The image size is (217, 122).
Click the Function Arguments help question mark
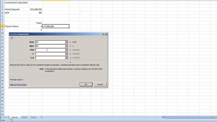point(103,34)
